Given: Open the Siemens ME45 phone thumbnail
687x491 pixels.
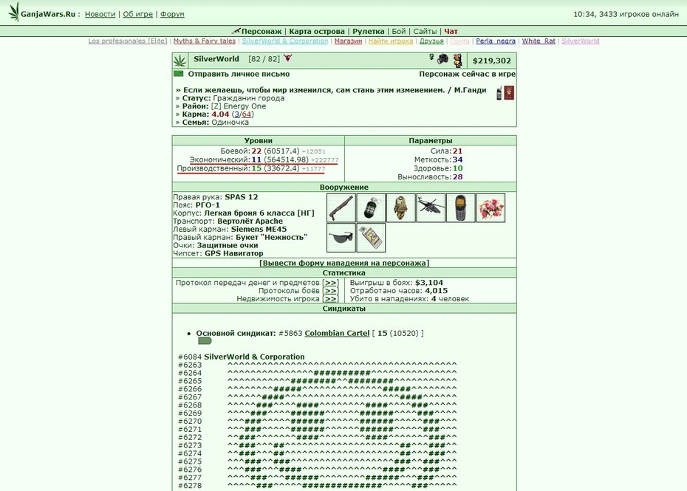Looking at the screenshot, I should (x=460, y=207).
